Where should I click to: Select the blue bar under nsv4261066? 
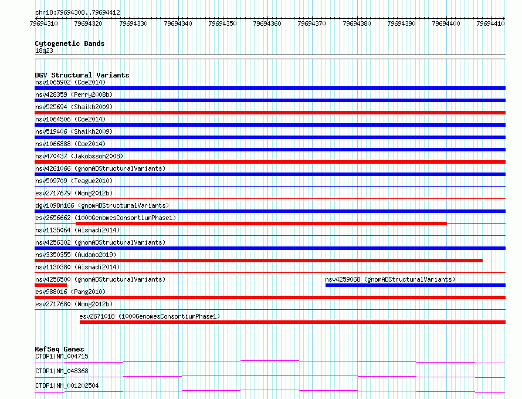coord(270,174)
